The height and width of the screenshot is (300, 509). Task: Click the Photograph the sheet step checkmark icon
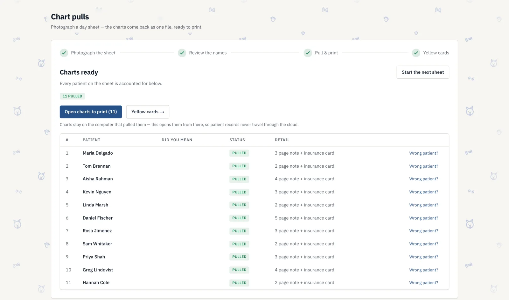click(64, 53)
